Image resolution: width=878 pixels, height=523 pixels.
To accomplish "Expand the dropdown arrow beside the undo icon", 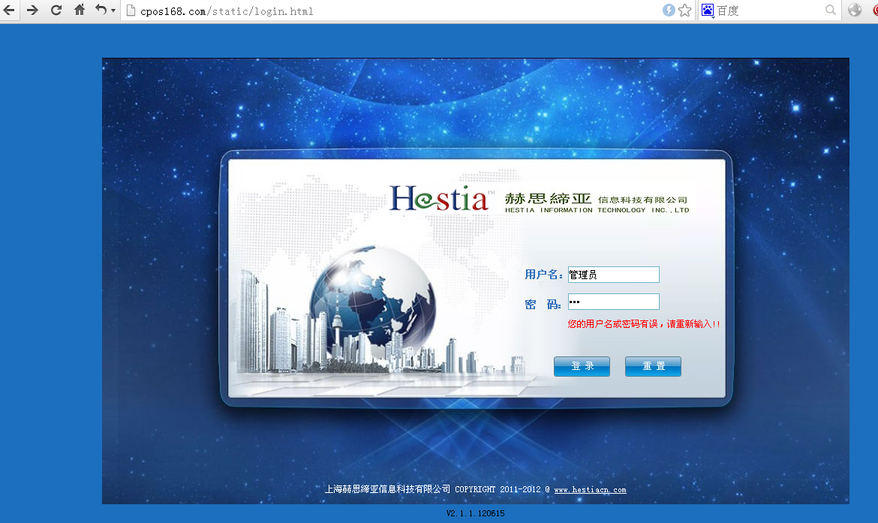I will pos(113,10).
